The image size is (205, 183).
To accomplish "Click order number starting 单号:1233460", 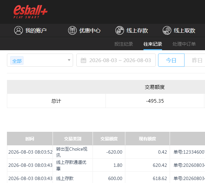I will (189, 152).
